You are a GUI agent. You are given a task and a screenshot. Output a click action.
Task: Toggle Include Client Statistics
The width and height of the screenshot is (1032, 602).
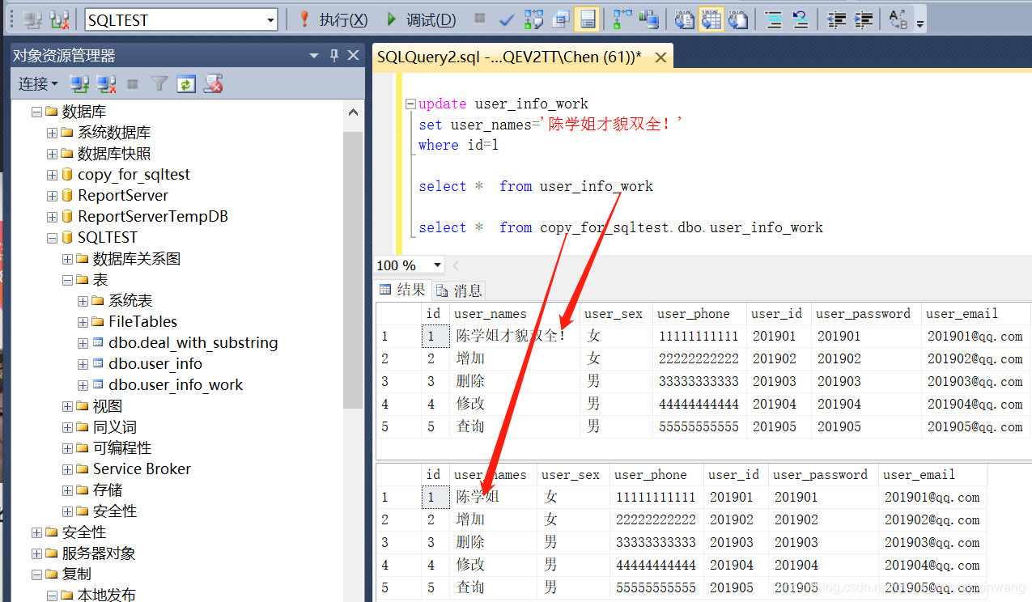tap(648, 19)
